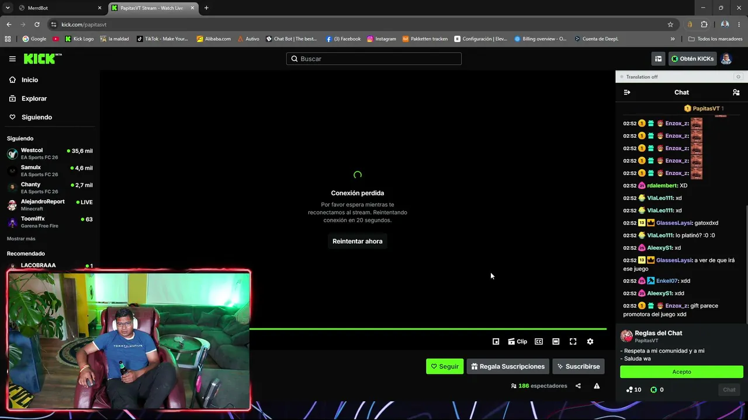Click the Suscribirse button

[x=578, y=366]
